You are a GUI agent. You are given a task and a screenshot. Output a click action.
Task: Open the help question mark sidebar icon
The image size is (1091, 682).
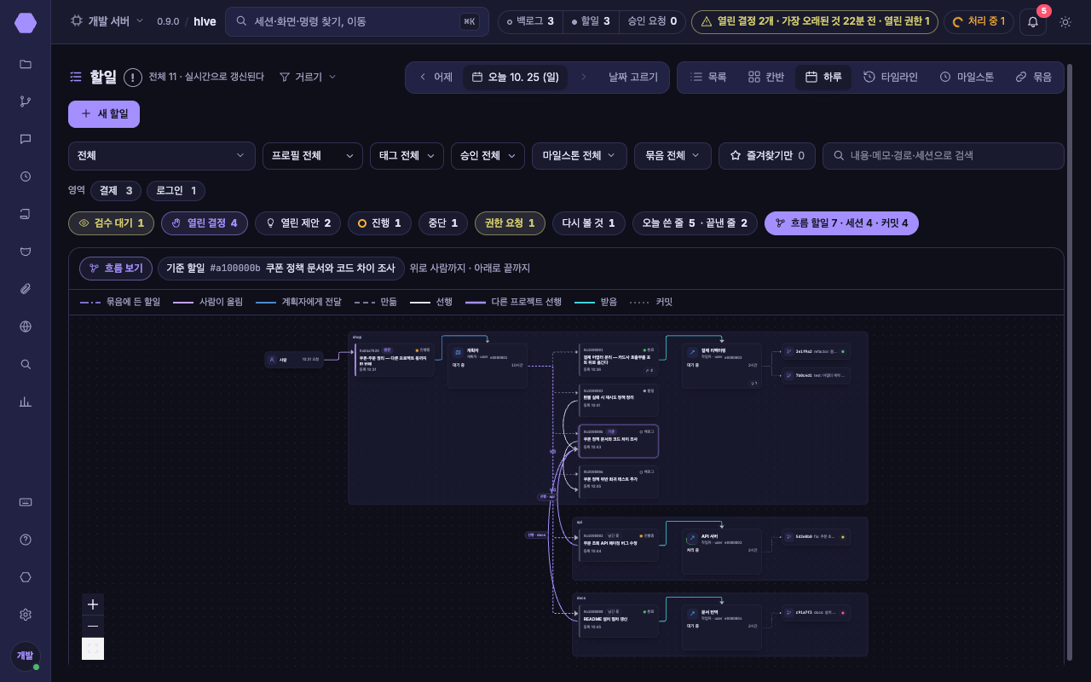click(26, 540)
